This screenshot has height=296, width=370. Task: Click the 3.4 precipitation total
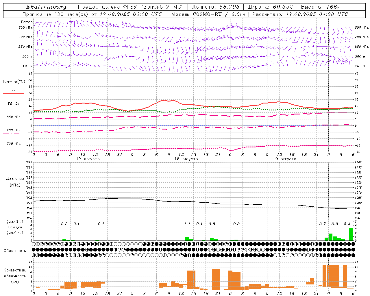[347, 224]
